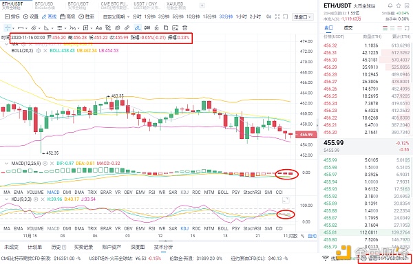Screen dimensions: 413x264
Task: Click bid price row 455.81
Action: point(366,232)
